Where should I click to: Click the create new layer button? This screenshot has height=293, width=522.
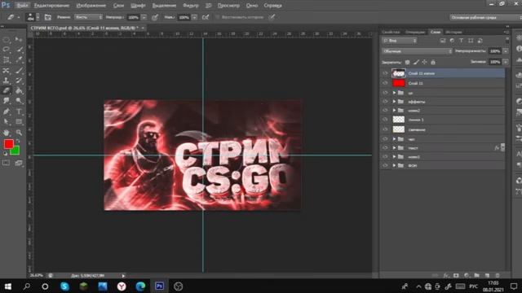(x=487, y=275)
